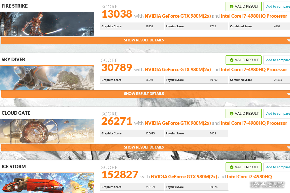Follow Sky Diver's Intel Core i7-4980HQ Processor link

click(x=254, y=70)
